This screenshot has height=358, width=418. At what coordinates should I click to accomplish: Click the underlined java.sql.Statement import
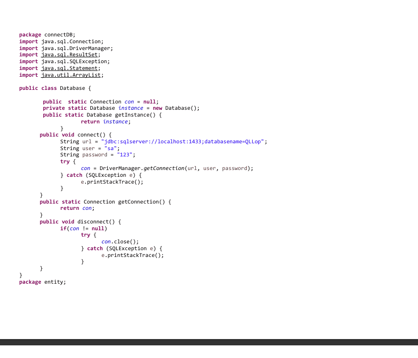(x=70, y=68)
